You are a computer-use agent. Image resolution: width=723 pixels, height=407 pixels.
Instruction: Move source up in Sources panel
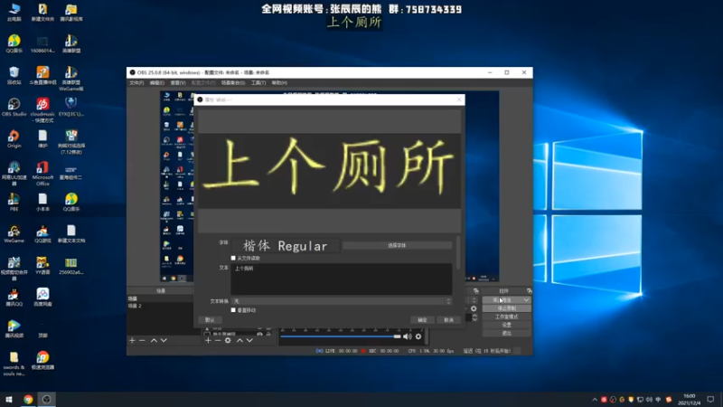(239, 341)
